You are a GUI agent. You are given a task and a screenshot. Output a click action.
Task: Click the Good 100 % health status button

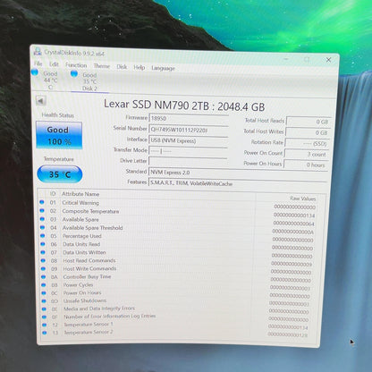(59, 135)
